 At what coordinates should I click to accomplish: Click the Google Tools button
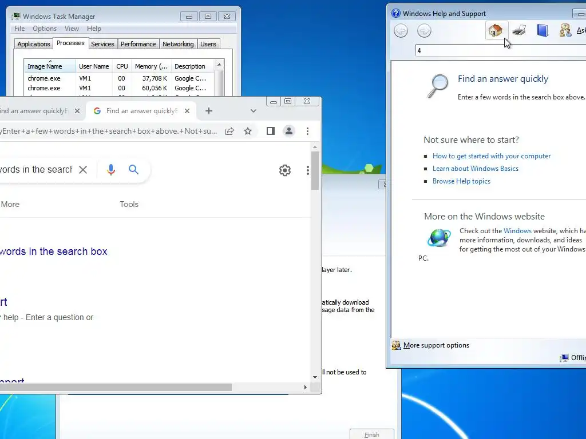(x=129, y=204)
